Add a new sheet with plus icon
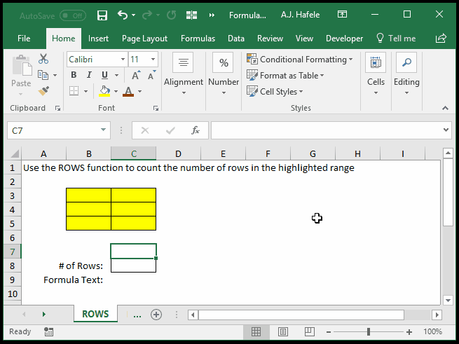 [x=156, y=315]
